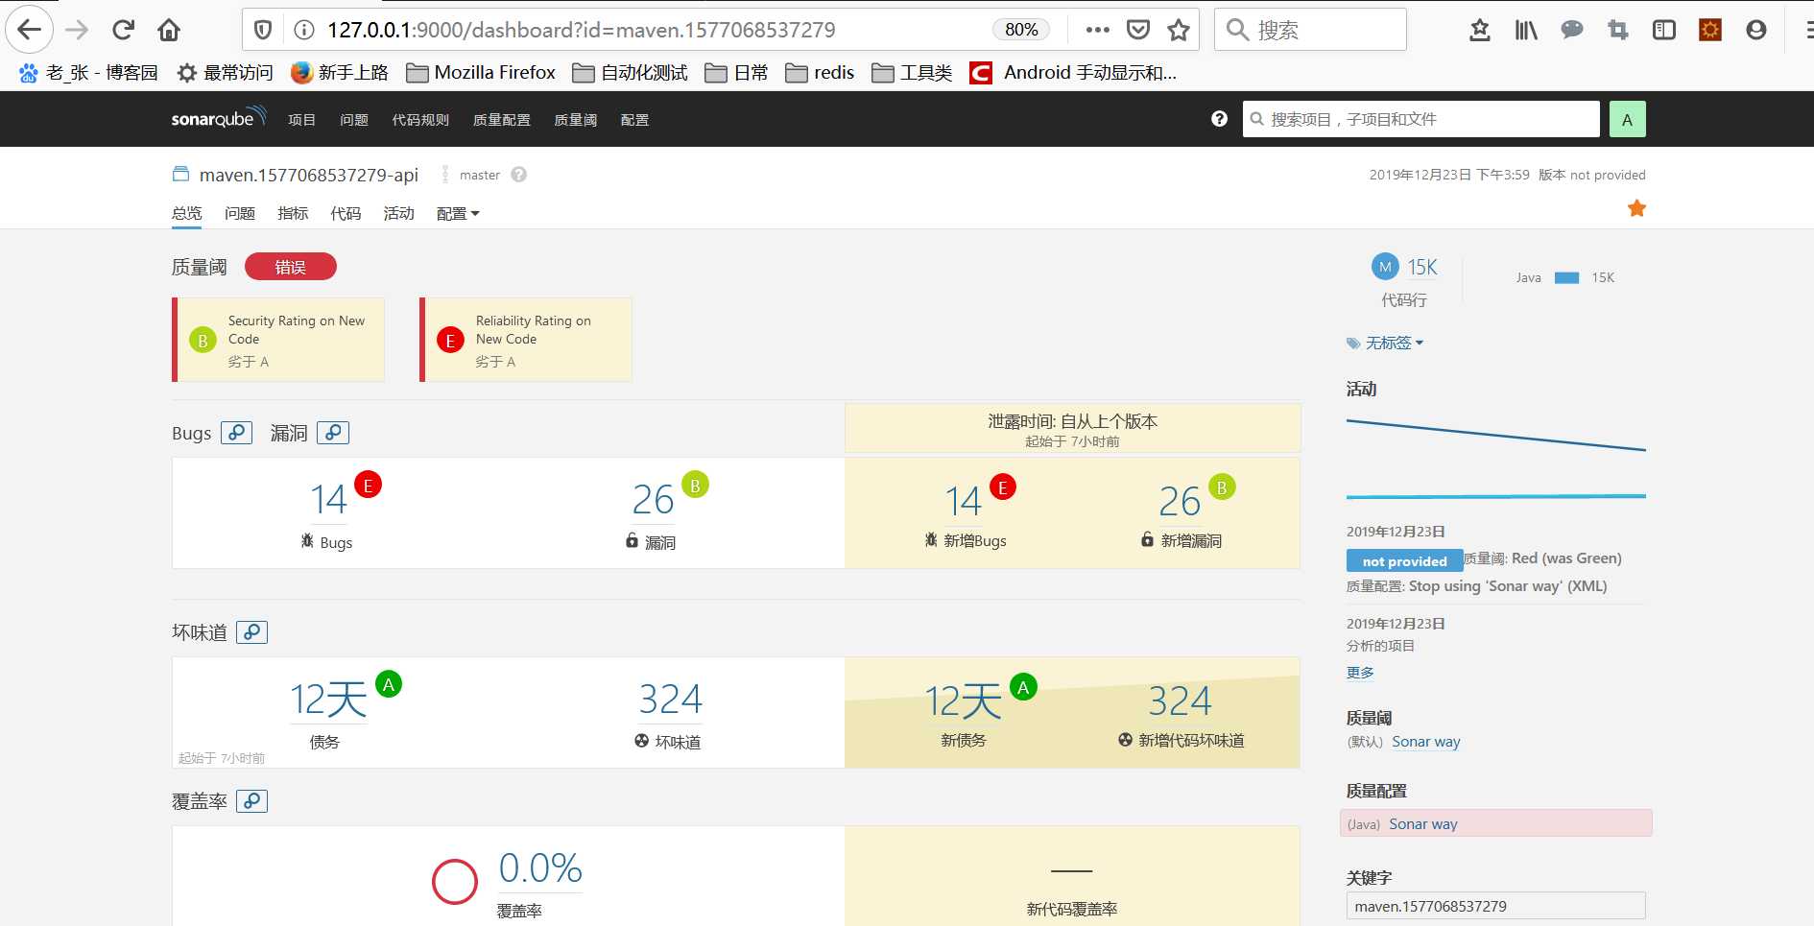Select the project key field maven.1577068537279
The height and width of the screenshot is (926, 1814).
click(x=1495, y=906)
